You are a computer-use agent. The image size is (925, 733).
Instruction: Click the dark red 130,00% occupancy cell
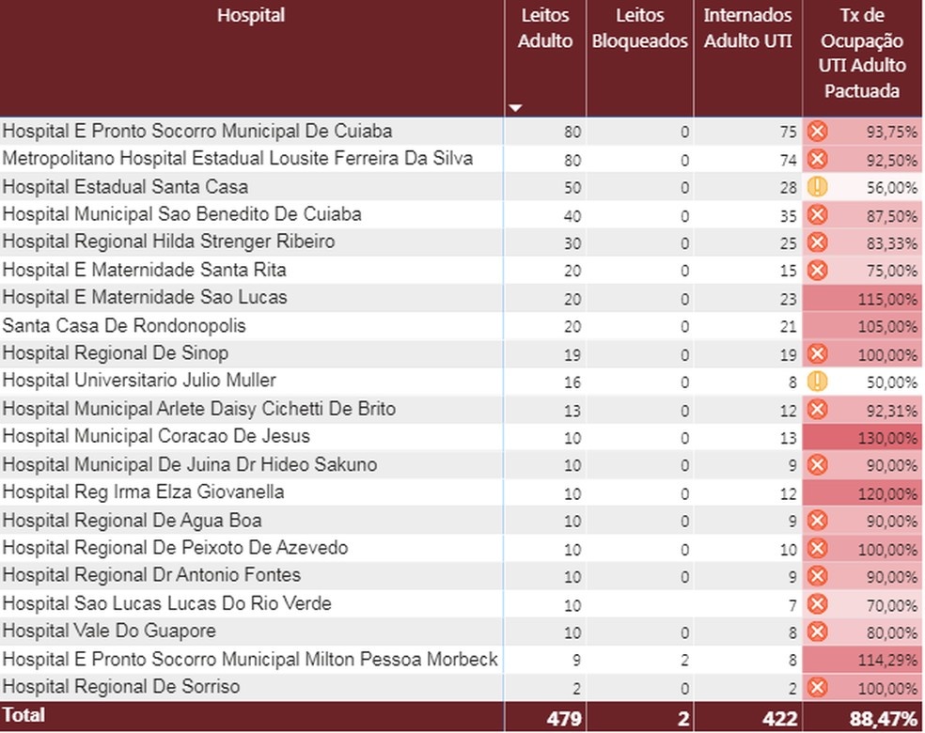pyautogui.click(x=862, y=438)
